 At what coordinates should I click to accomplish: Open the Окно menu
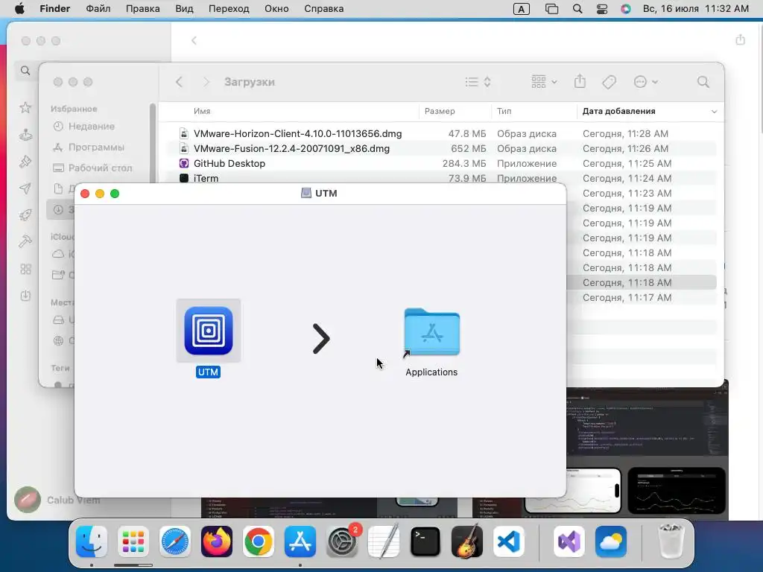[x=276, y=9]
